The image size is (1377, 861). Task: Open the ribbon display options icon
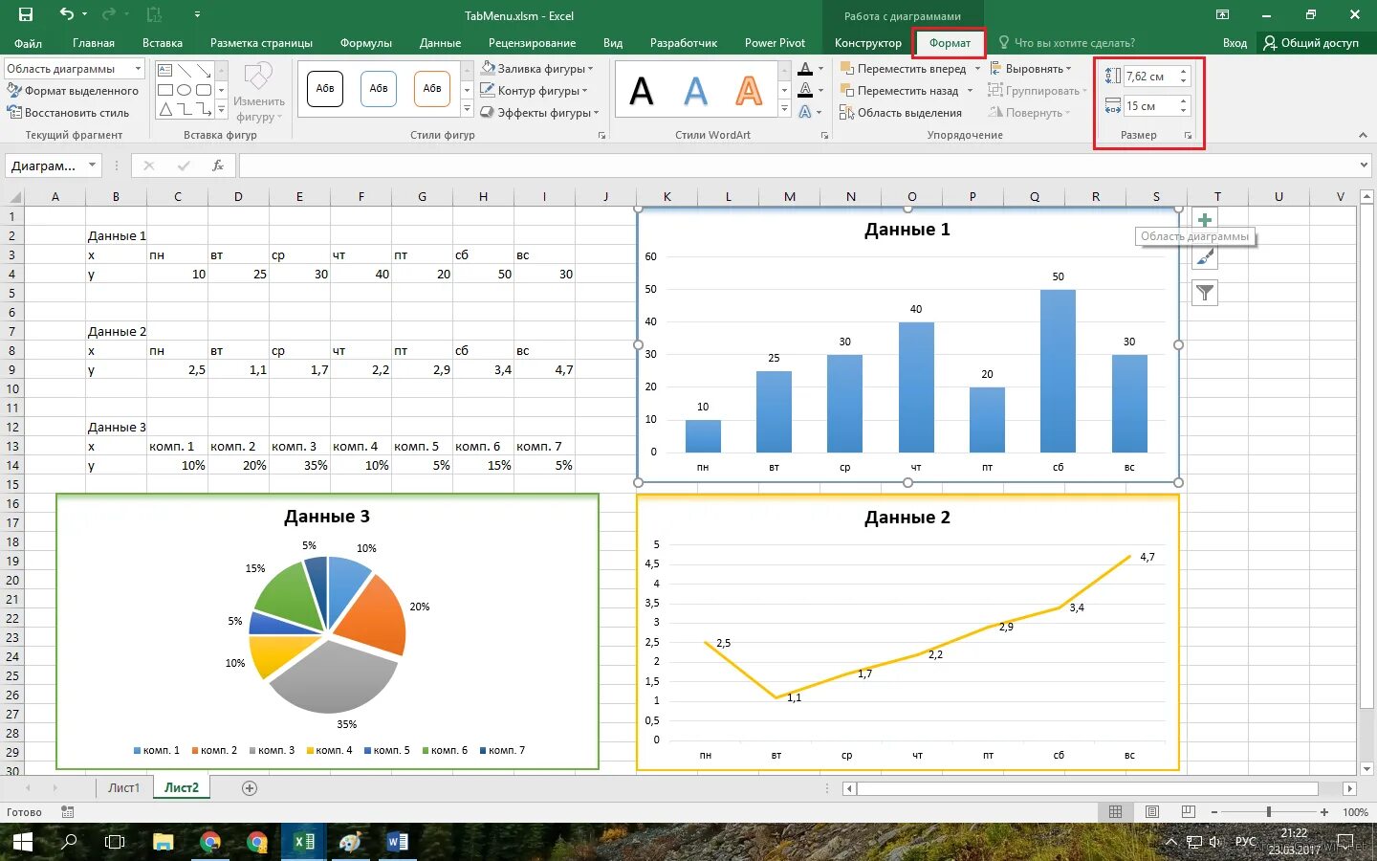[1222, 14]
